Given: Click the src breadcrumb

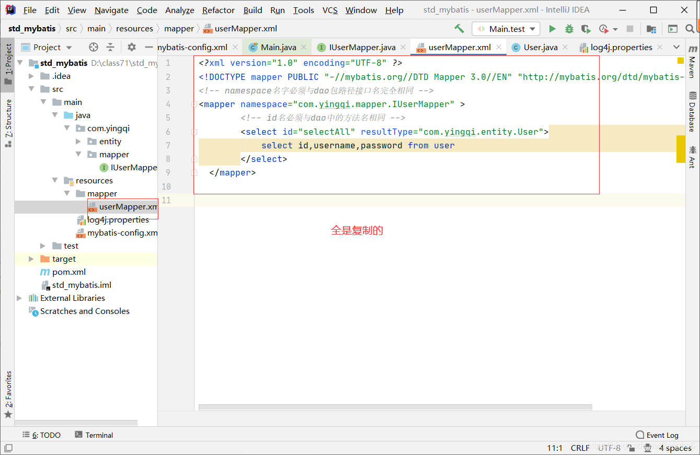Looking at the screenshot, I should coord(71,29).
